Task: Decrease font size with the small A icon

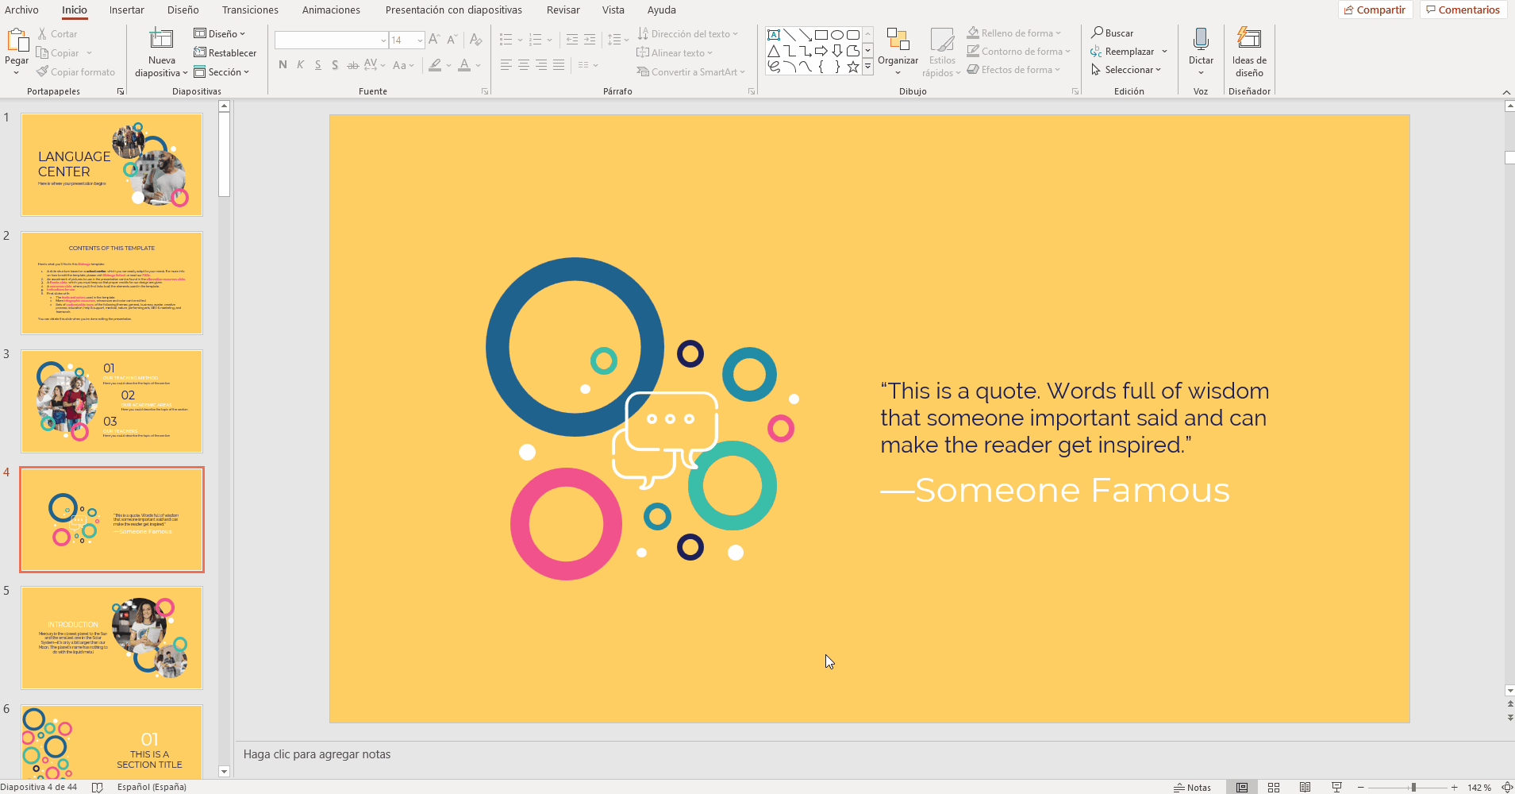Action: point(452,40)
